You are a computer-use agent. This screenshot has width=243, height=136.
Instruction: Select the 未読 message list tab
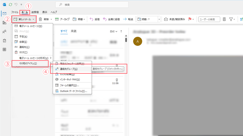tap(74, 31)
